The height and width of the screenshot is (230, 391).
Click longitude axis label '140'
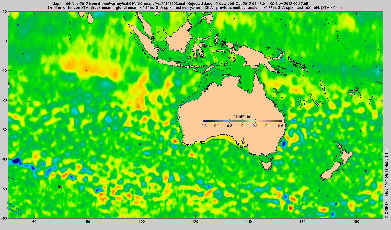249,222
